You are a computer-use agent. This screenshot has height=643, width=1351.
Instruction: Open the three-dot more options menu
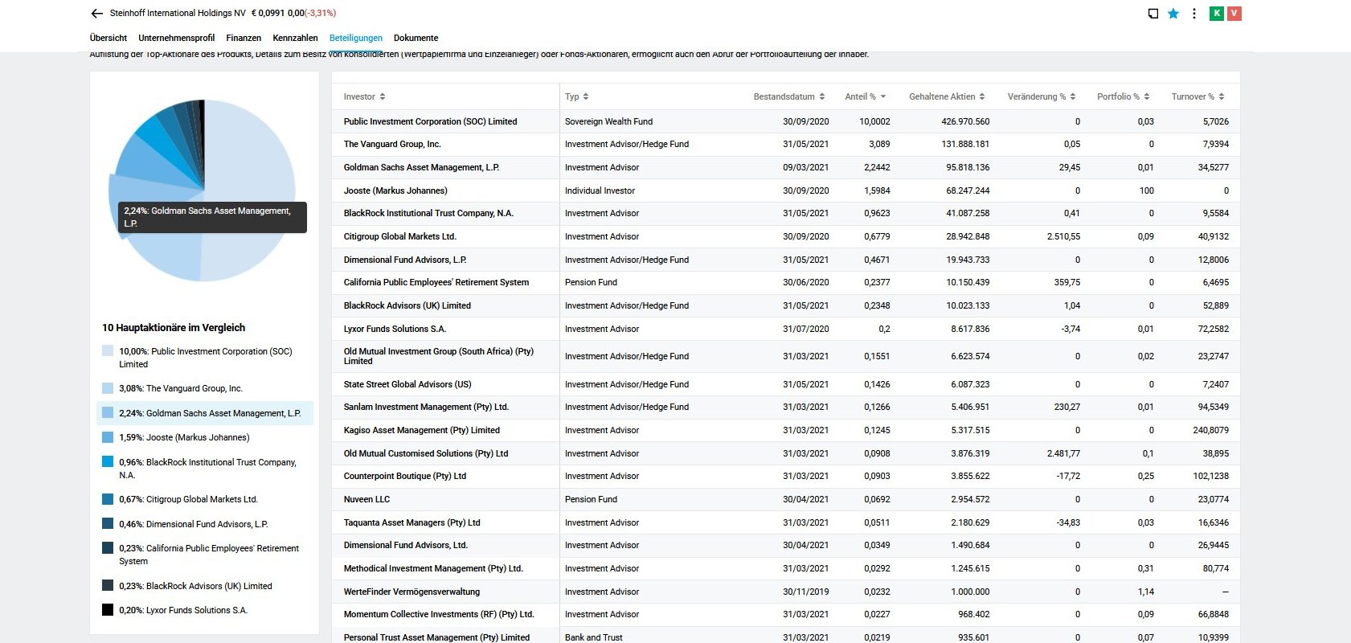(1194, 14)
